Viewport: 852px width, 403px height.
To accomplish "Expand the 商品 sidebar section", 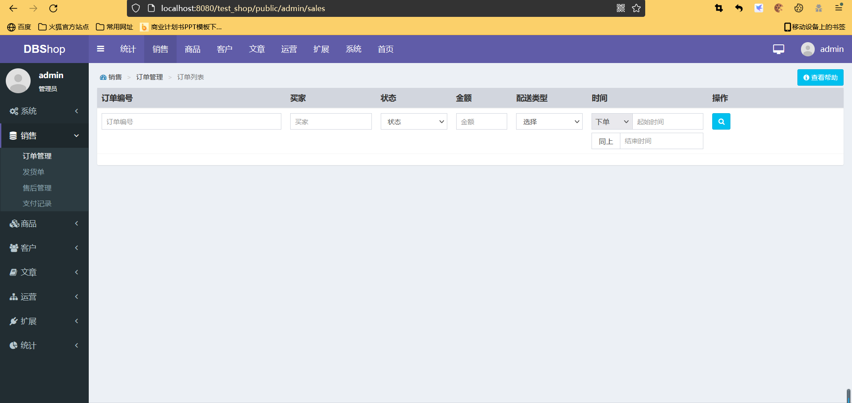I will tap(44, 224).
